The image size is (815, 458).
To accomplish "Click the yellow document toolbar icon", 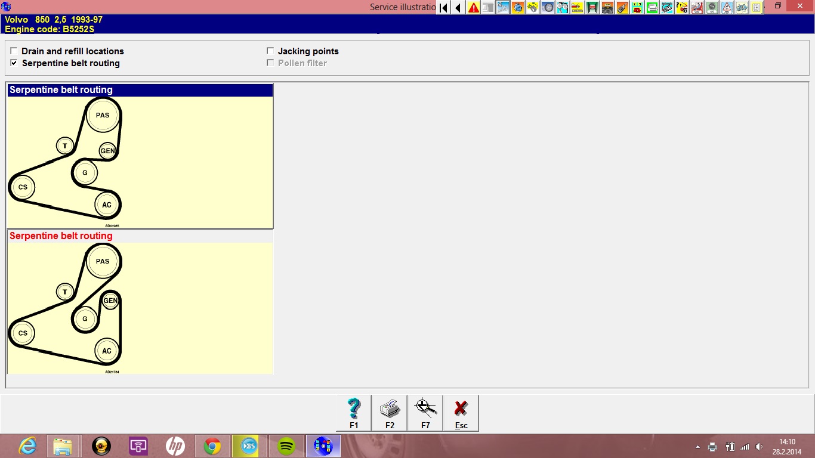I will click(757, 8).
